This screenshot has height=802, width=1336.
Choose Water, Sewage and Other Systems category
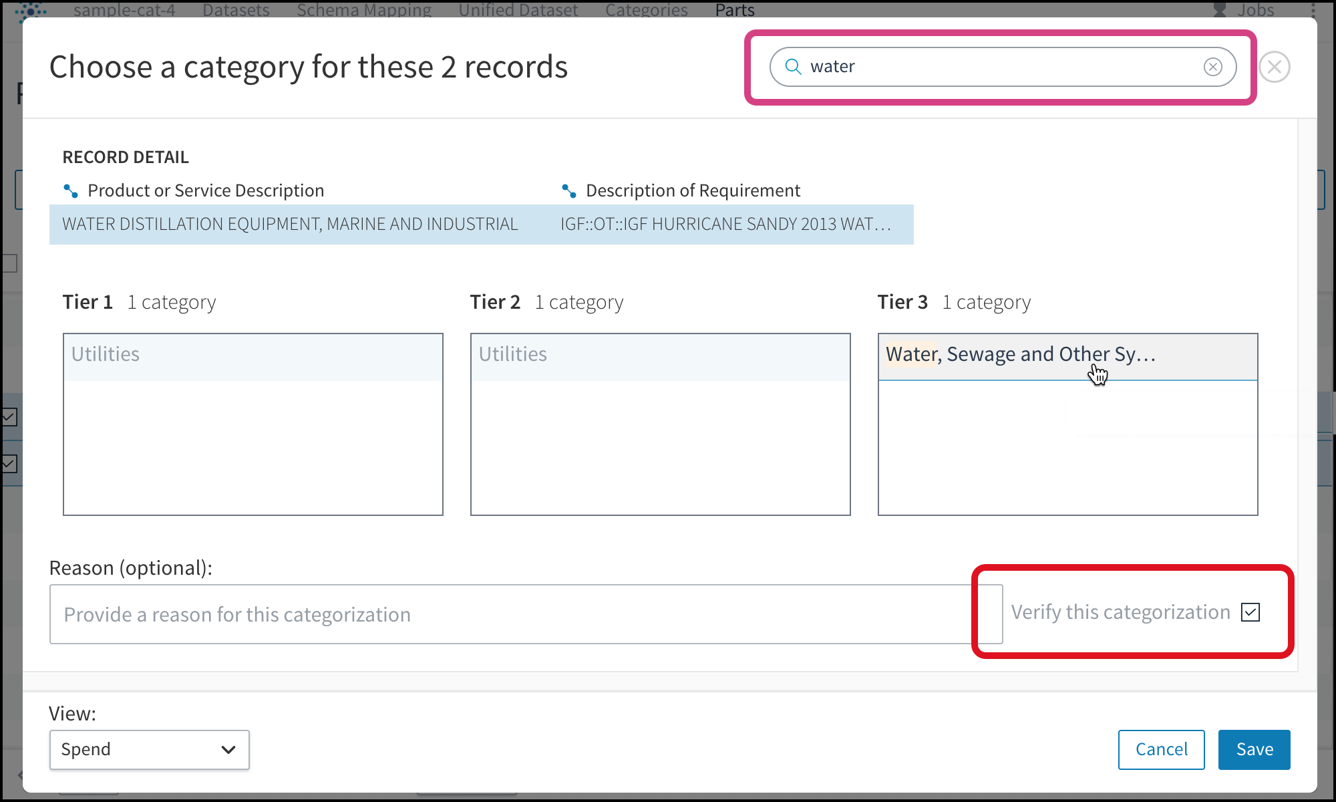[1020, 354]
